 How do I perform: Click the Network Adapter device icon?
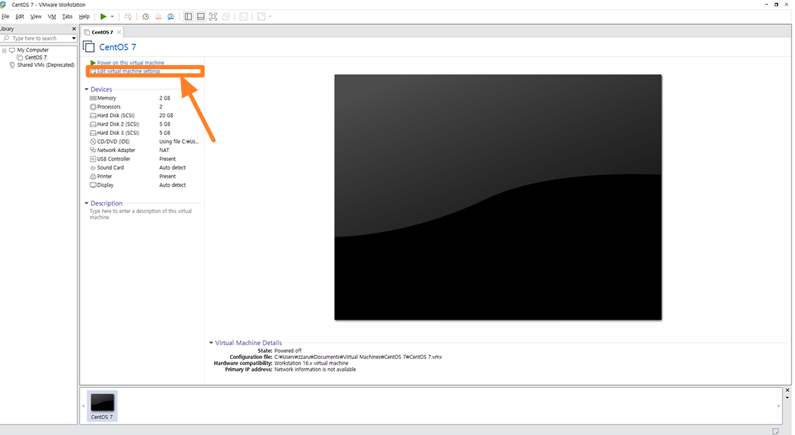(93, 150)
